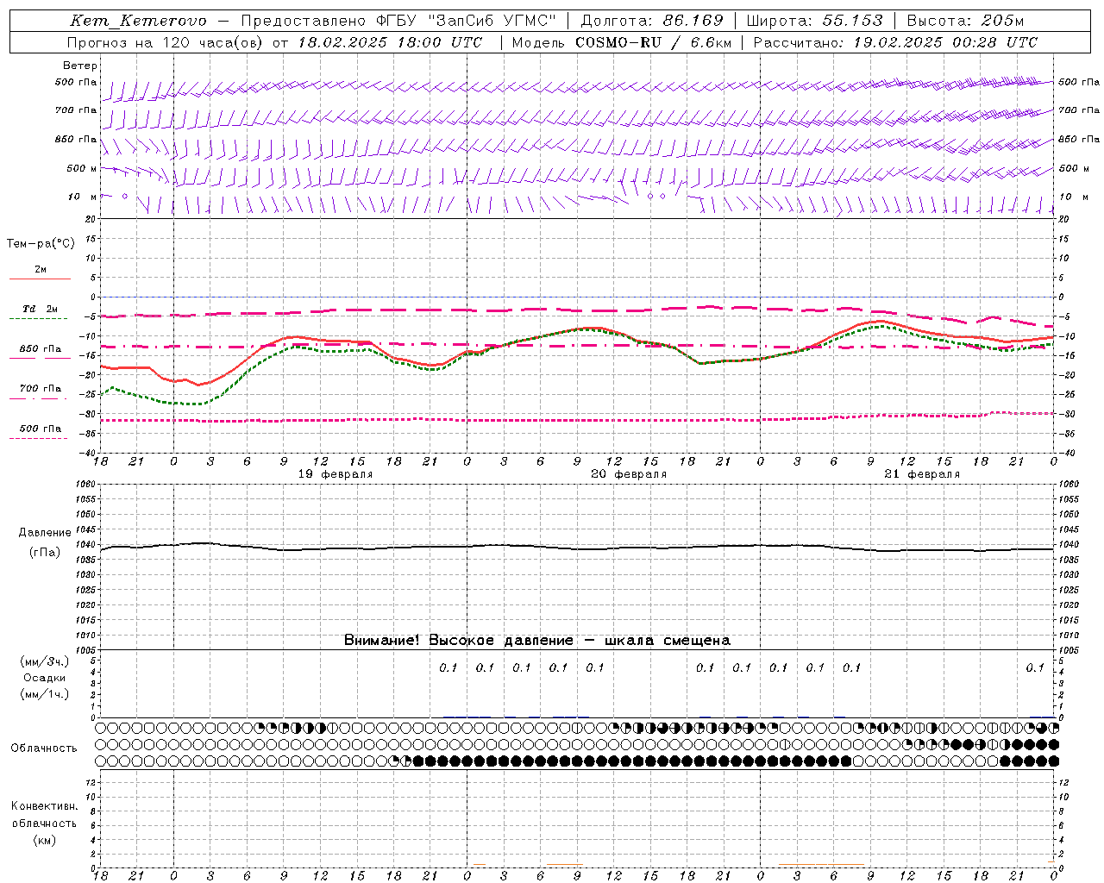This screenshot has height=883, width=1104.
Task: Click the Модель COSMO-RU / 6.6км label
Action: click(621, 42)
